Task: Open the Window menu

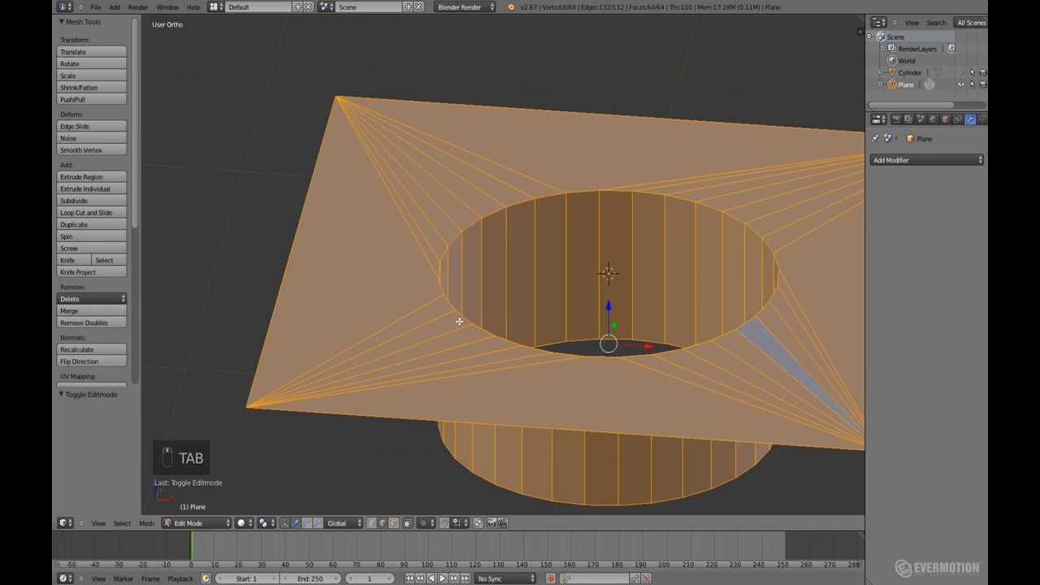Action: click(x=167, y=7)
